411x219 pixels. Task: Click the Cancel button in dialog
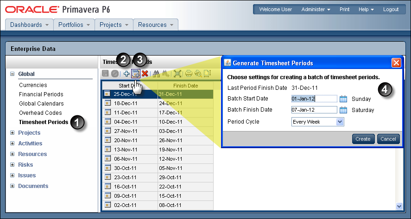click(388, 139)
